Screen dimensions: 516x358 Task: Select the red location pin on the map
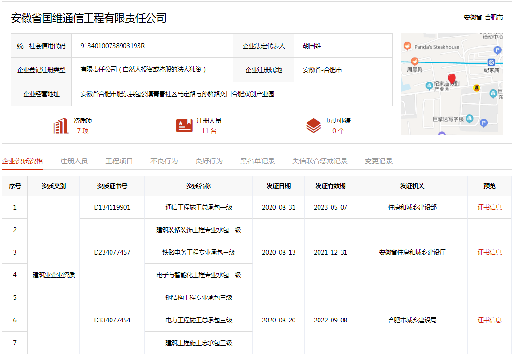click(452, 78)
